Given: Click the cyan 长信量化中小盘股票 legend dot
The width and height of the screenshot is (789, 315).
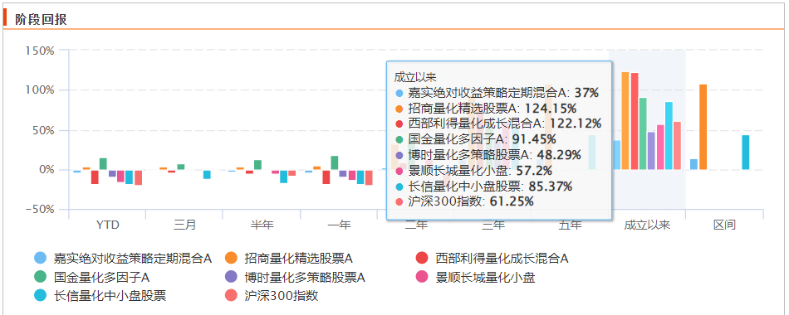Looking at the screenshot, I should [x=41, y=295].
